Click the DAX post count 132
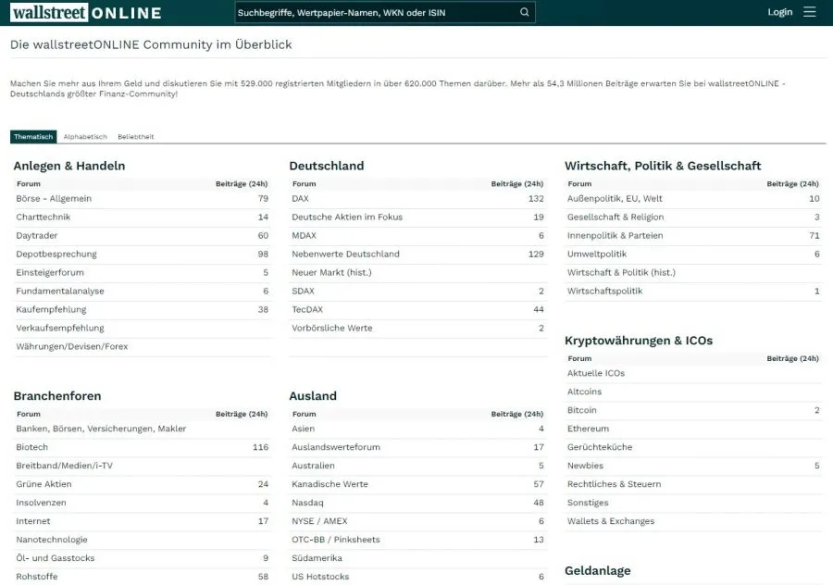The height and width of the screenshot is (585, 833). [536, 199]
